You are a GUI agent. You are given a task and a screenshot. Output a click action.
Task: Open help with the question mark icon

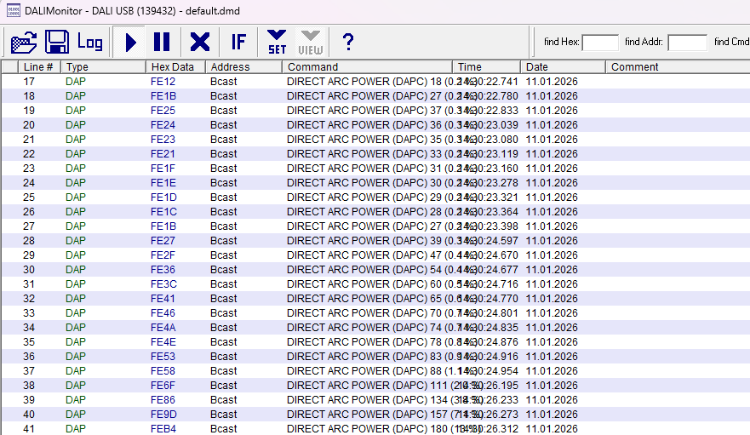[x=347, y=42]
